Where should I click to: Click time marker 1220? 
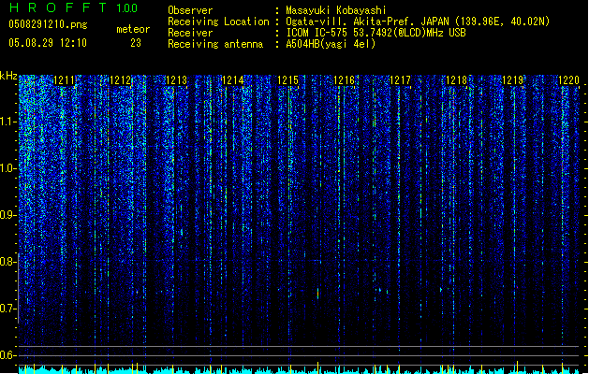click(568, 80)
